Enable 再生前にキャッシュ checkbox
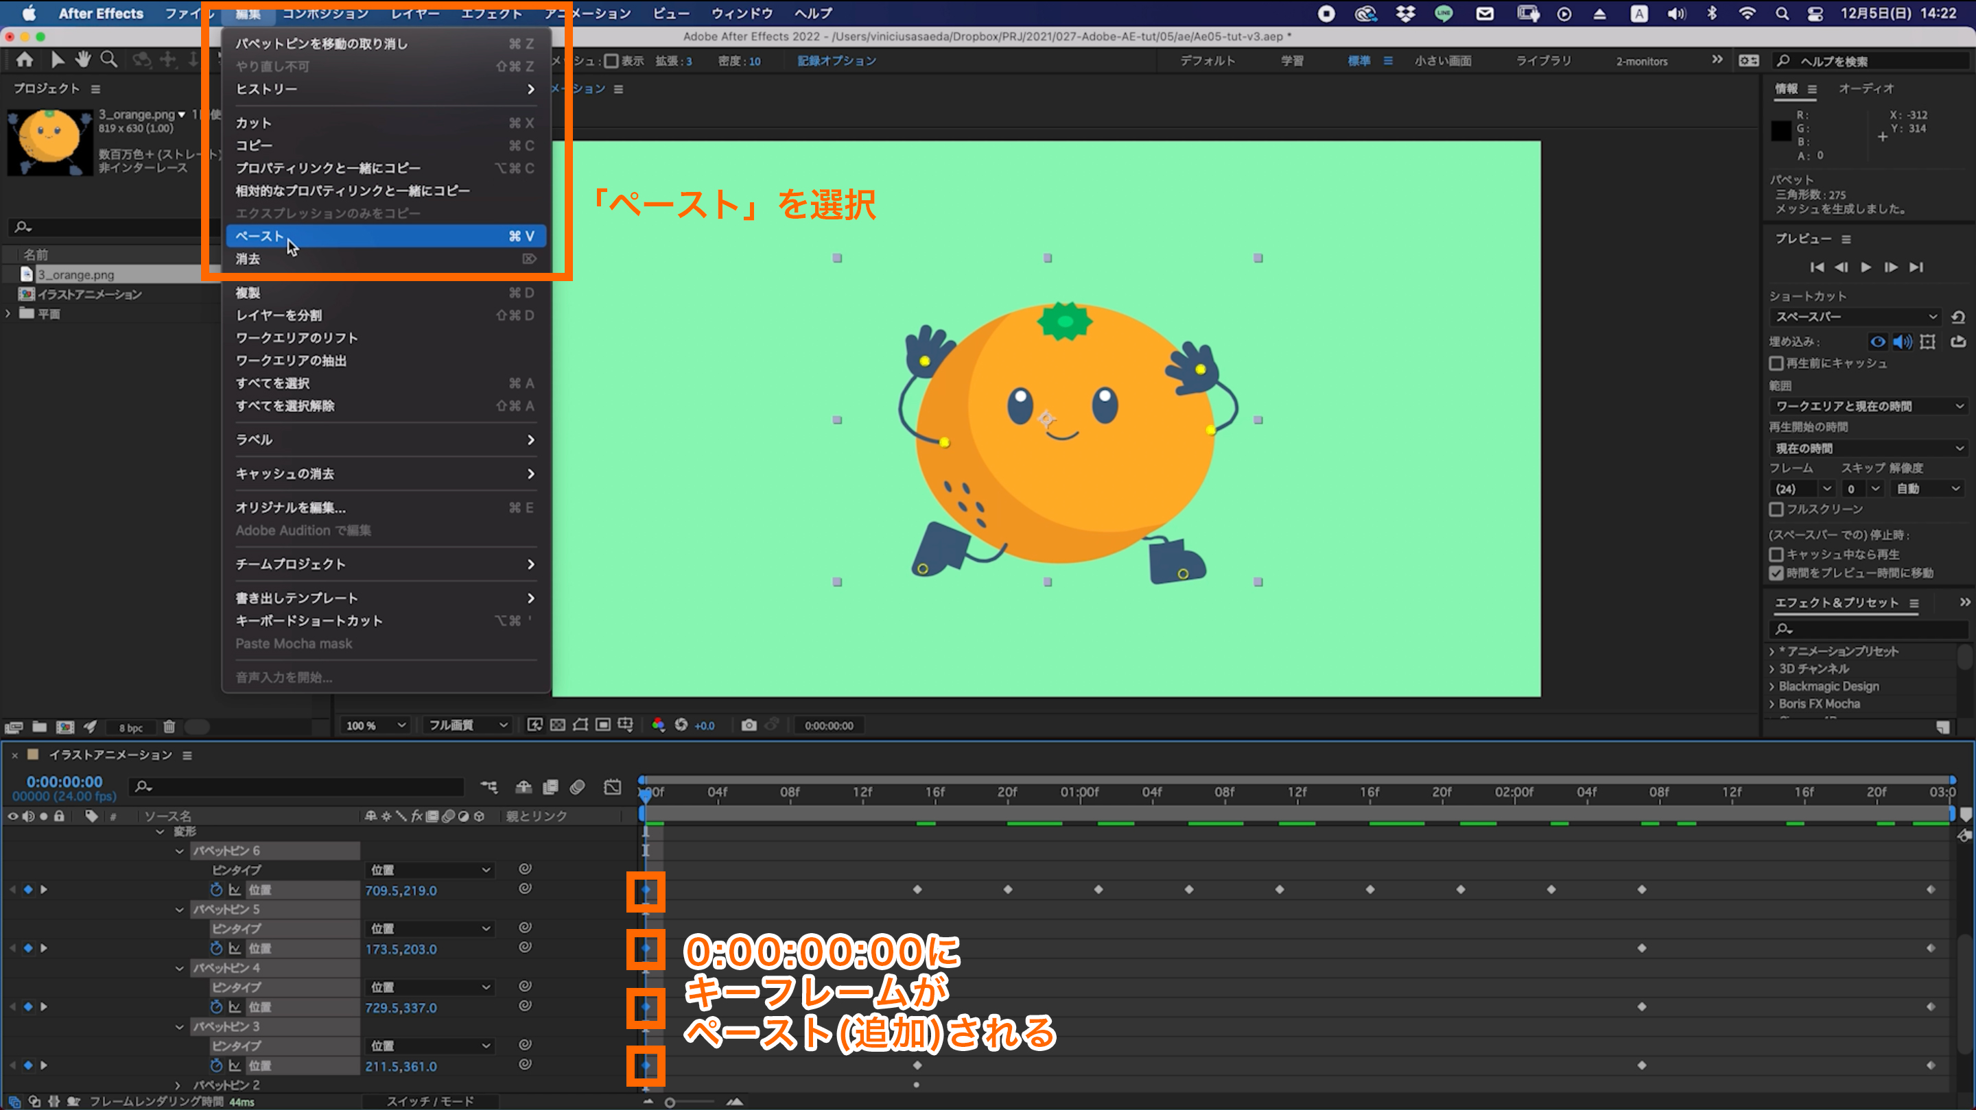 (1776, 363)
